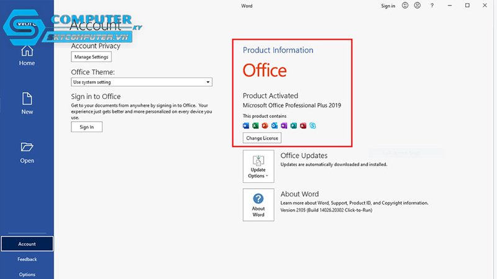Click the 'This product contains' text
497x279 pixels.
click(x=265, y=116)
